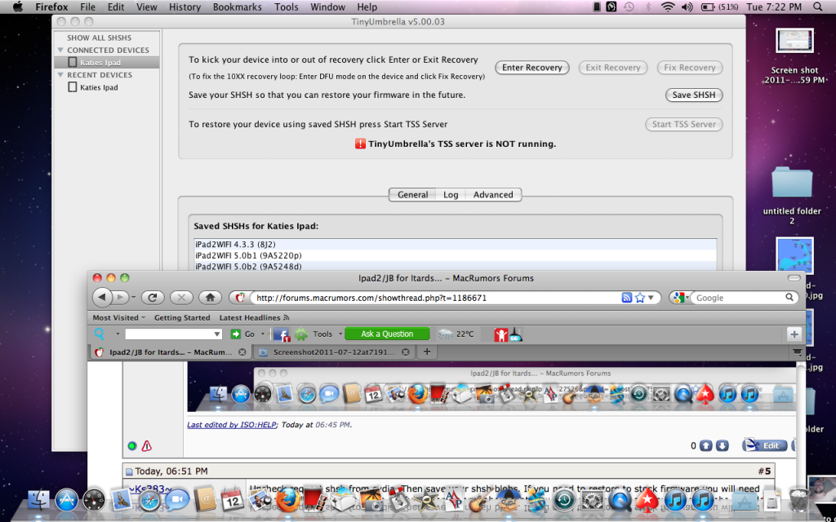Viewport: 836px width, 522px height.
Task: Open the Getting Started bookmark
Action: [x=182, y=317]
